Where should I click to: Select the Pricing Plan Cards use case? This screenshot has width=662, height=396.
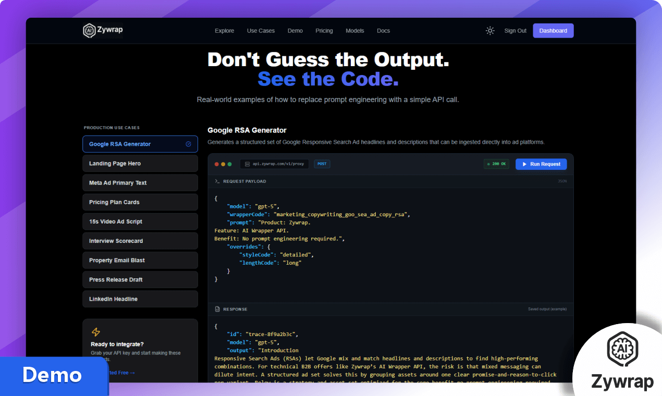(x=140, y=202)
